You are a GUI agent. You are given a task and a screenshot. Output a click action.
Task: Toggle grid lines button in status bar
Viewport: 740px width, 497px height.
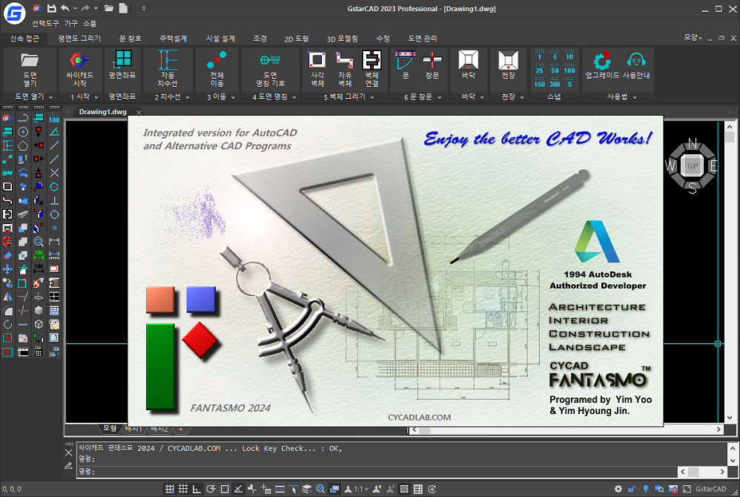pos(183,489)
